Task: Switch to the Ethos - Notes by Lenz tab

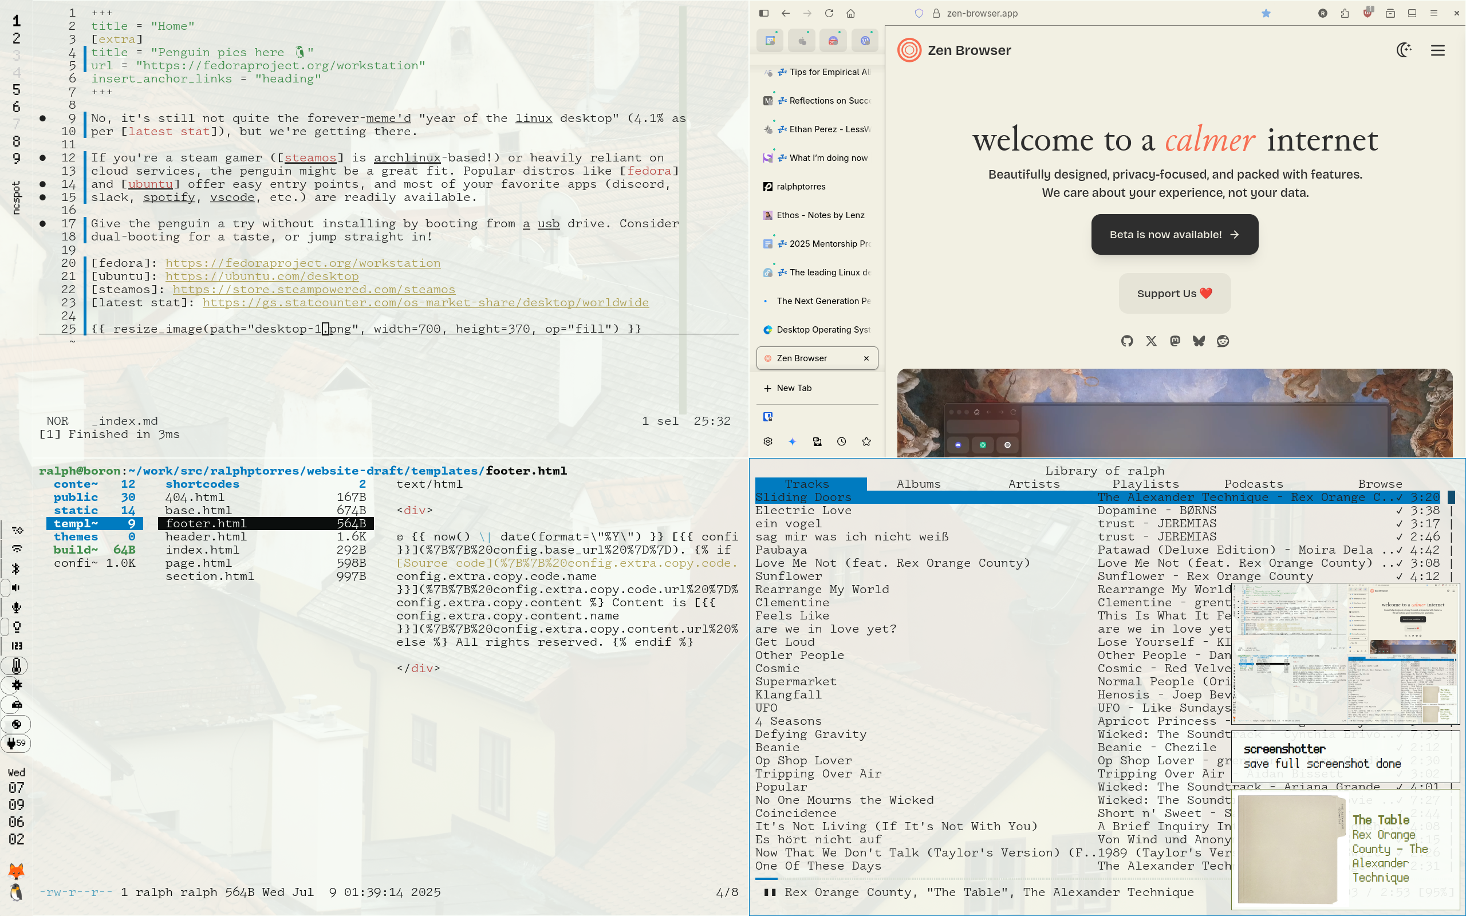Action: pos(817,215)
